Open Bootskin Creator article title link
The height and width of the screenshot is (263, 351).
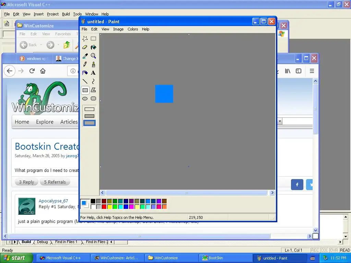coord(47,146)
